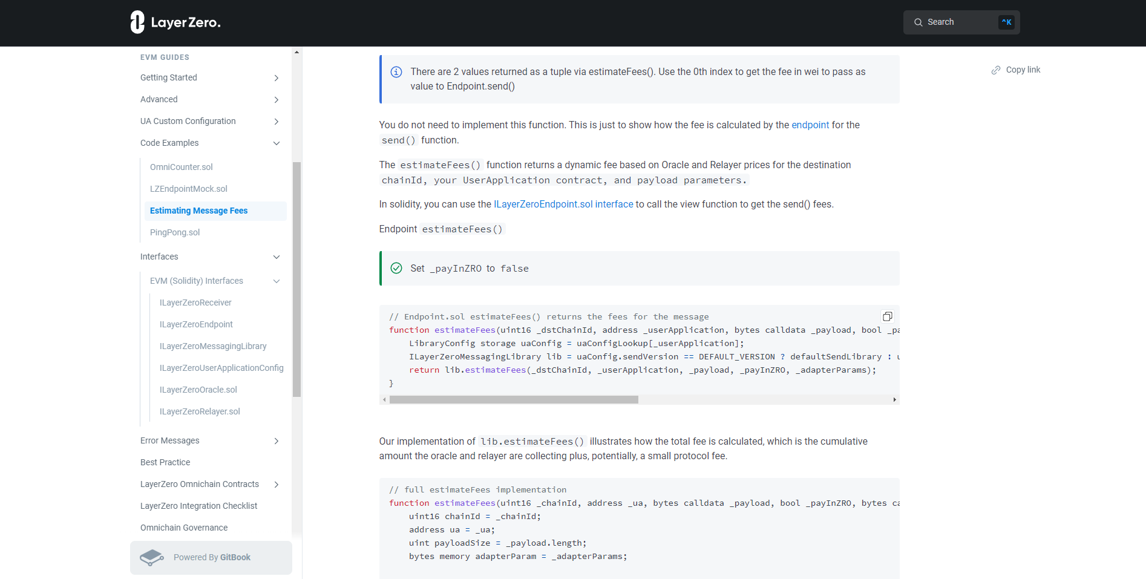The width and height of the screenshot is (1146, 579).
Task: Select ILayerZeroEndpoint in sidebar
Action: click(x=196, y=324)
